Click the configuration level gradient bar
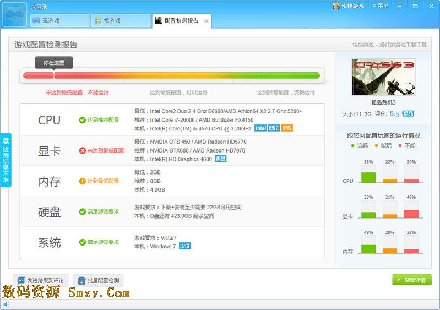This screenshot has width=440, height=310. (x=171, y=75)
